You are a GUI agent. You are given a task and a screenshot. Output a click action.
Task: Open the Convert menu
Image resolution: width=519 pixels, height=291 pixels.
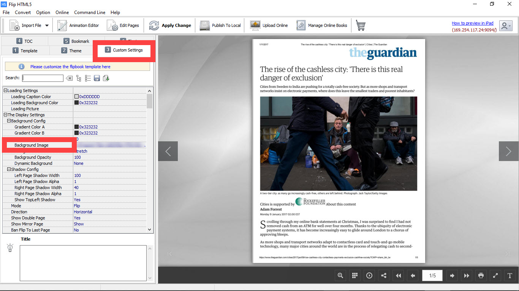(x=23, y=13)
